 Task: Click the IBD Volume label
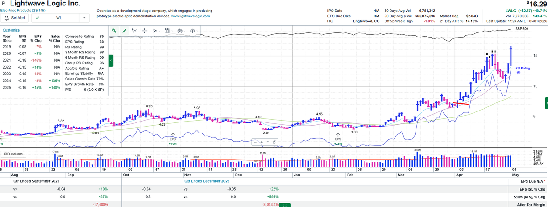[x=13, y=154]
